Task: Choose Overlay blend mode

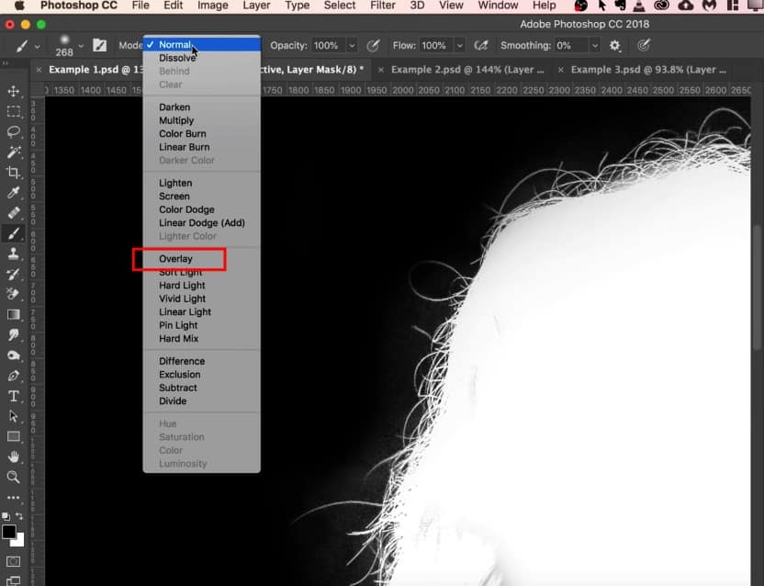Action: 175,259
